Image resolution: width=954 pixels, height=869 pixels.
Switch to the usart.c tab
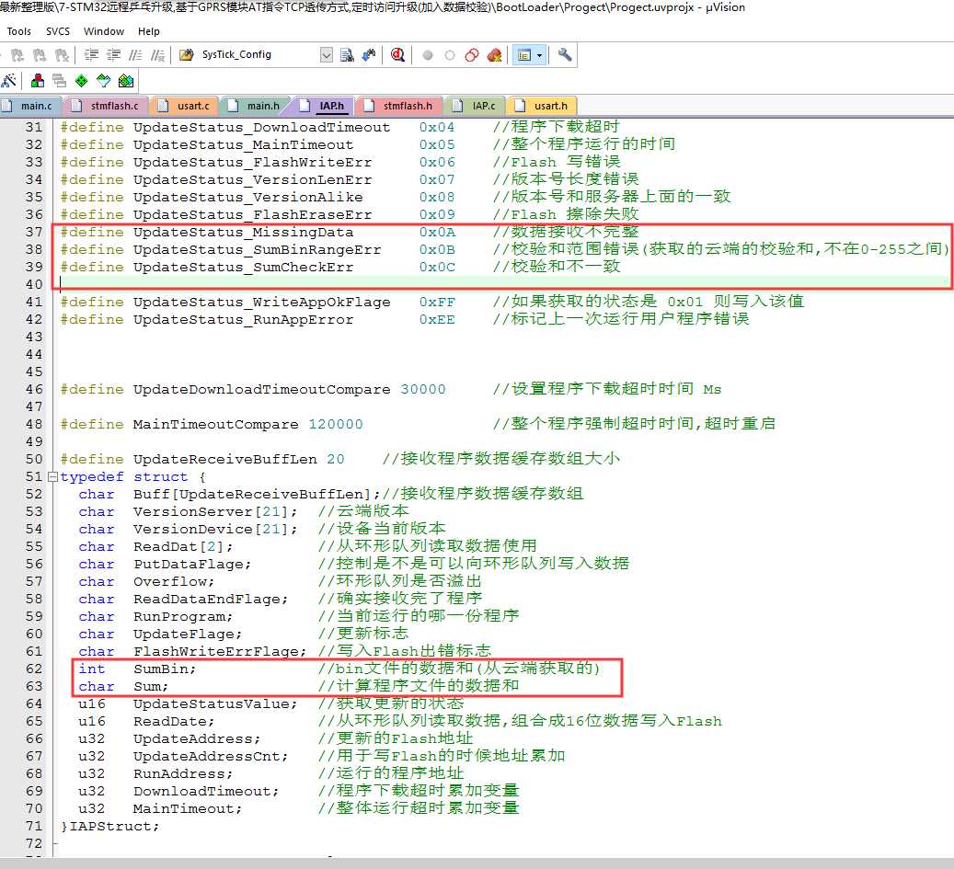(185, 106)
